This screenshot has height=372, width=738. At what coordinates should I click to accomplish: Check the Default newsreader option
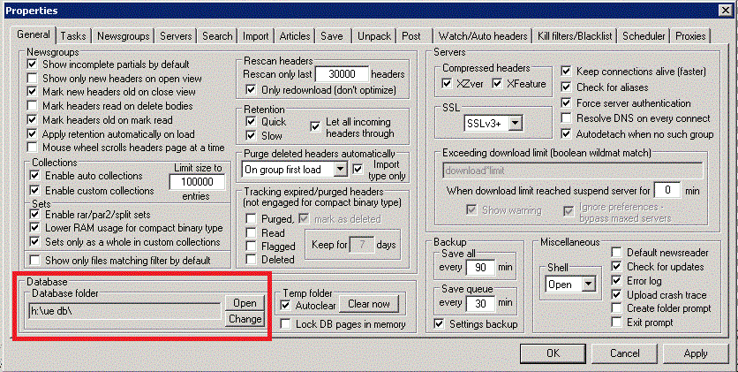click(x=616, y=252)
